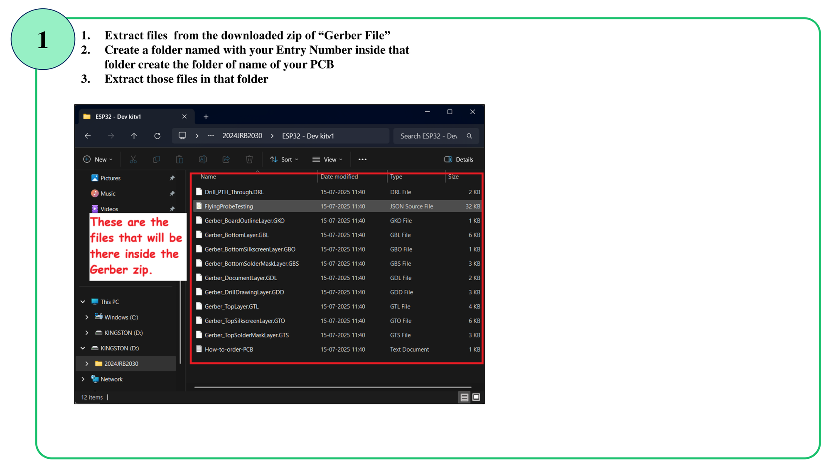831x467 pixels.
Task: Select Gerber_BoardOutlineLayer.GKO file
Action: (x=337, y=220)
